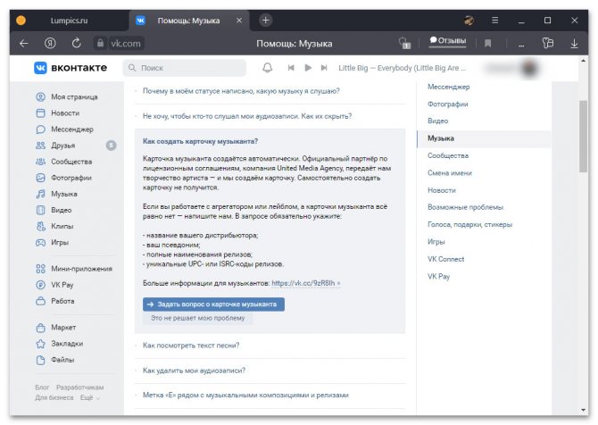The width and height of the screenshot is (598, 425).
Task: Click the Мини-приложения grid icon
Action: [40, 269]
